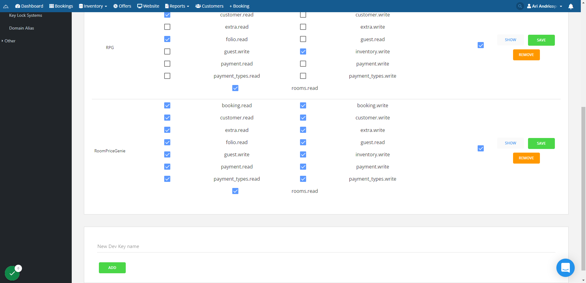This screenshot has height=283, width=586.
Task: Click the home logo icon in top bar
Action: 6,6
